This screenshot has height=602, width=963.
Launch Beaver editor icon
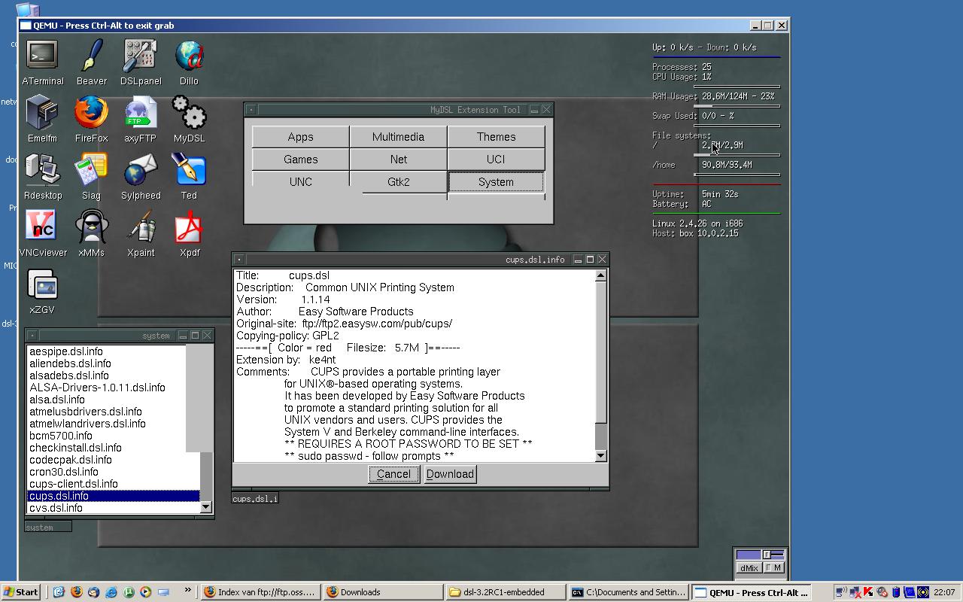click(91, 56)
